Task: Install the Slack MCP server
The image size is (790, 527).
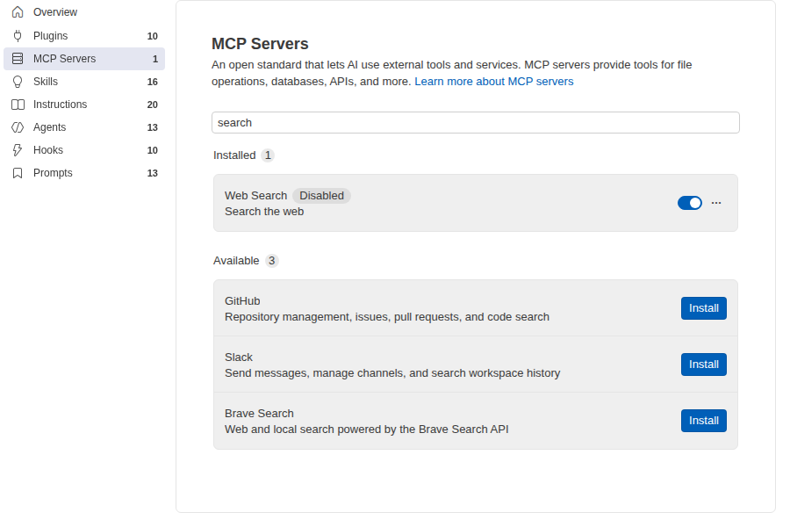Action: point(703,365)
